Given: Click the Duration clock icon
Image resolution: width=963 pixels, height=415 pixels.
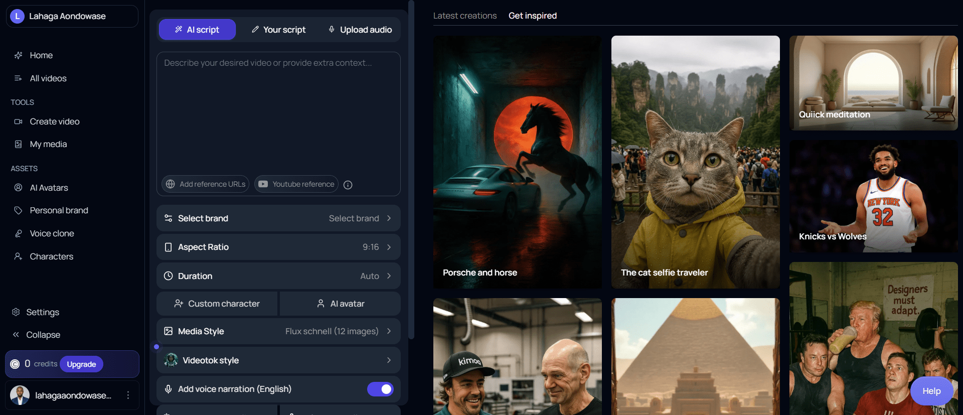Looking at the screenshot, I should (x=169, y=276).
